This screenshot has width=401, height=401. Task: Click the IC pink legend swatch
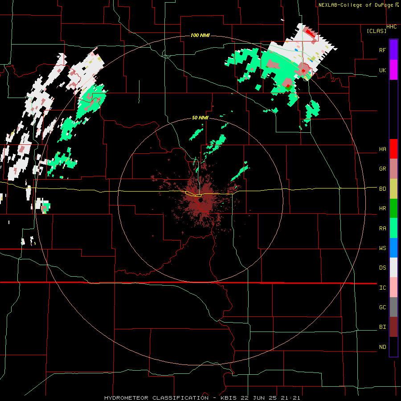(x=393, y=287)
